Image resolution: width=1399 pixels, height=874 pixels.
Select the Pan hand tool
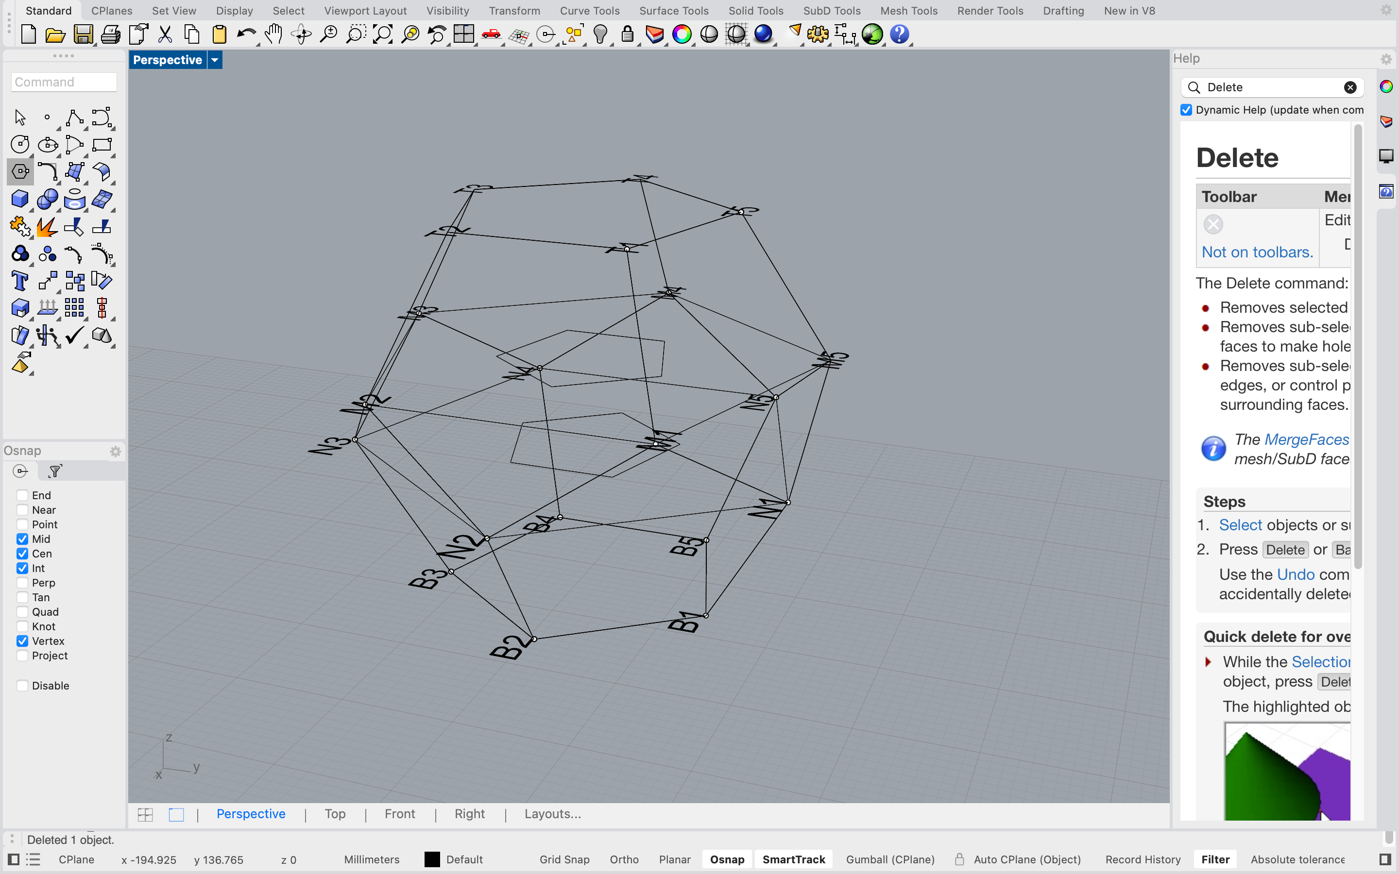click(273, 34)
